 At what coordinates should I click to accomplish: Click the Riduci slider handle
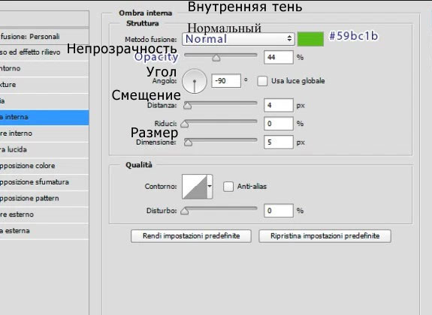pos(185,124)
